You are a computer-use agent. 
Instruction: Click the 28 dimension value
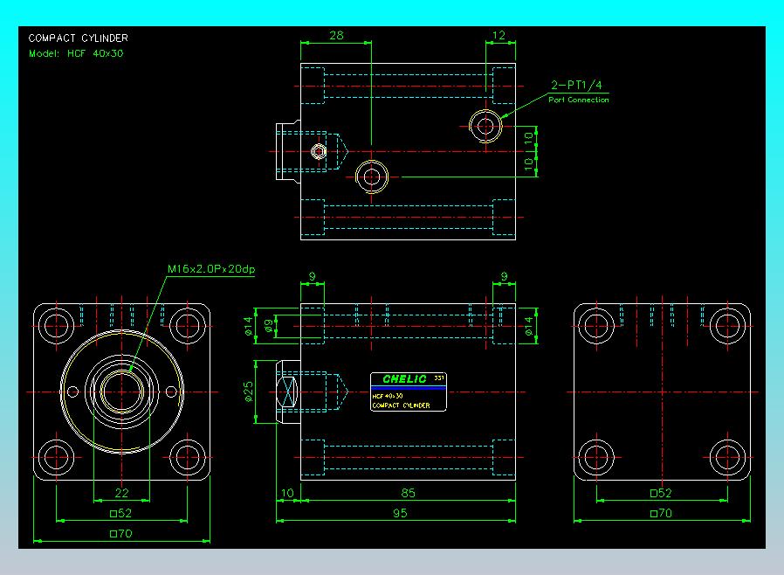[336, 36]
